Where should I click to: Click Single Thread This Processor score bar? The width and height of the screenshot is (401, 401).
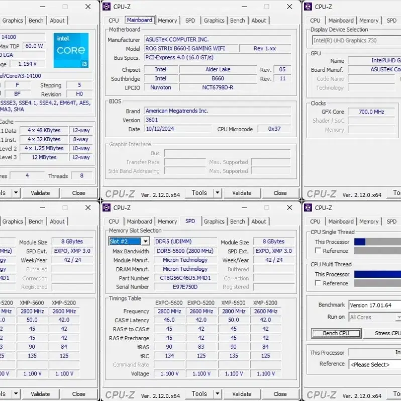377,242
